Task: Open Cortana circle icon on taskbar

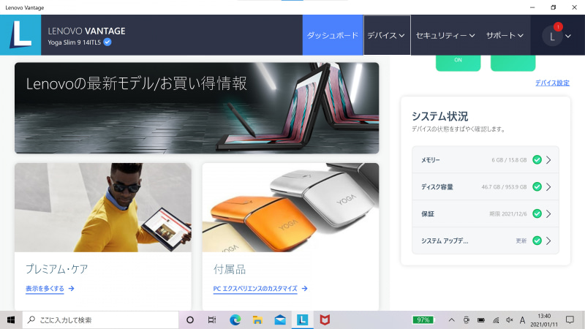Action: [190, 320]
